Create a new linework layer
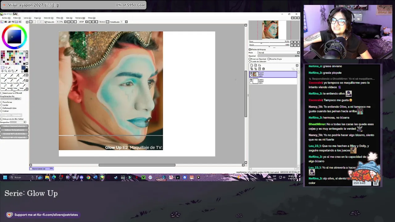This screenshot has width=395, height=222. pyautogui.click(x=256, y=65)
